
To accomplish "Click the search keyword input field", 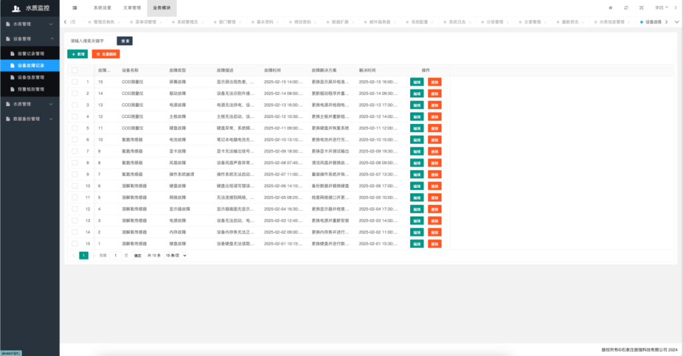I will [90, 41].
